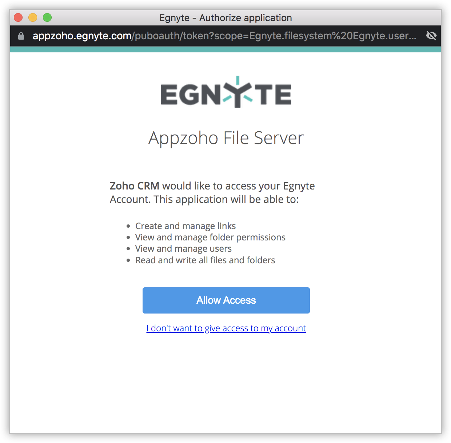Click "Create and manage links" permission item

(x=185, y=226)
